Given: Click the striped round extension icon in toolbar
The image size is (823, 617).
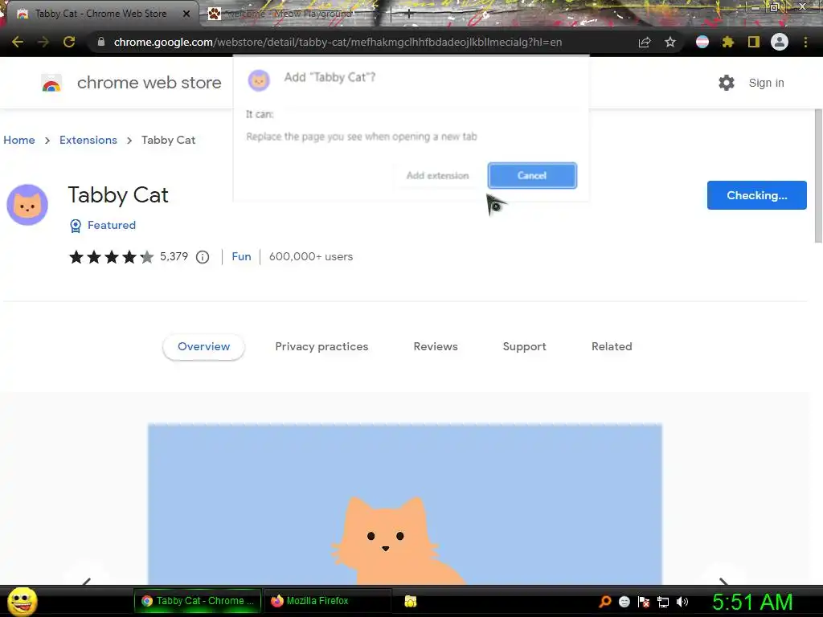Looking at the screenshot, I should 702,42.
